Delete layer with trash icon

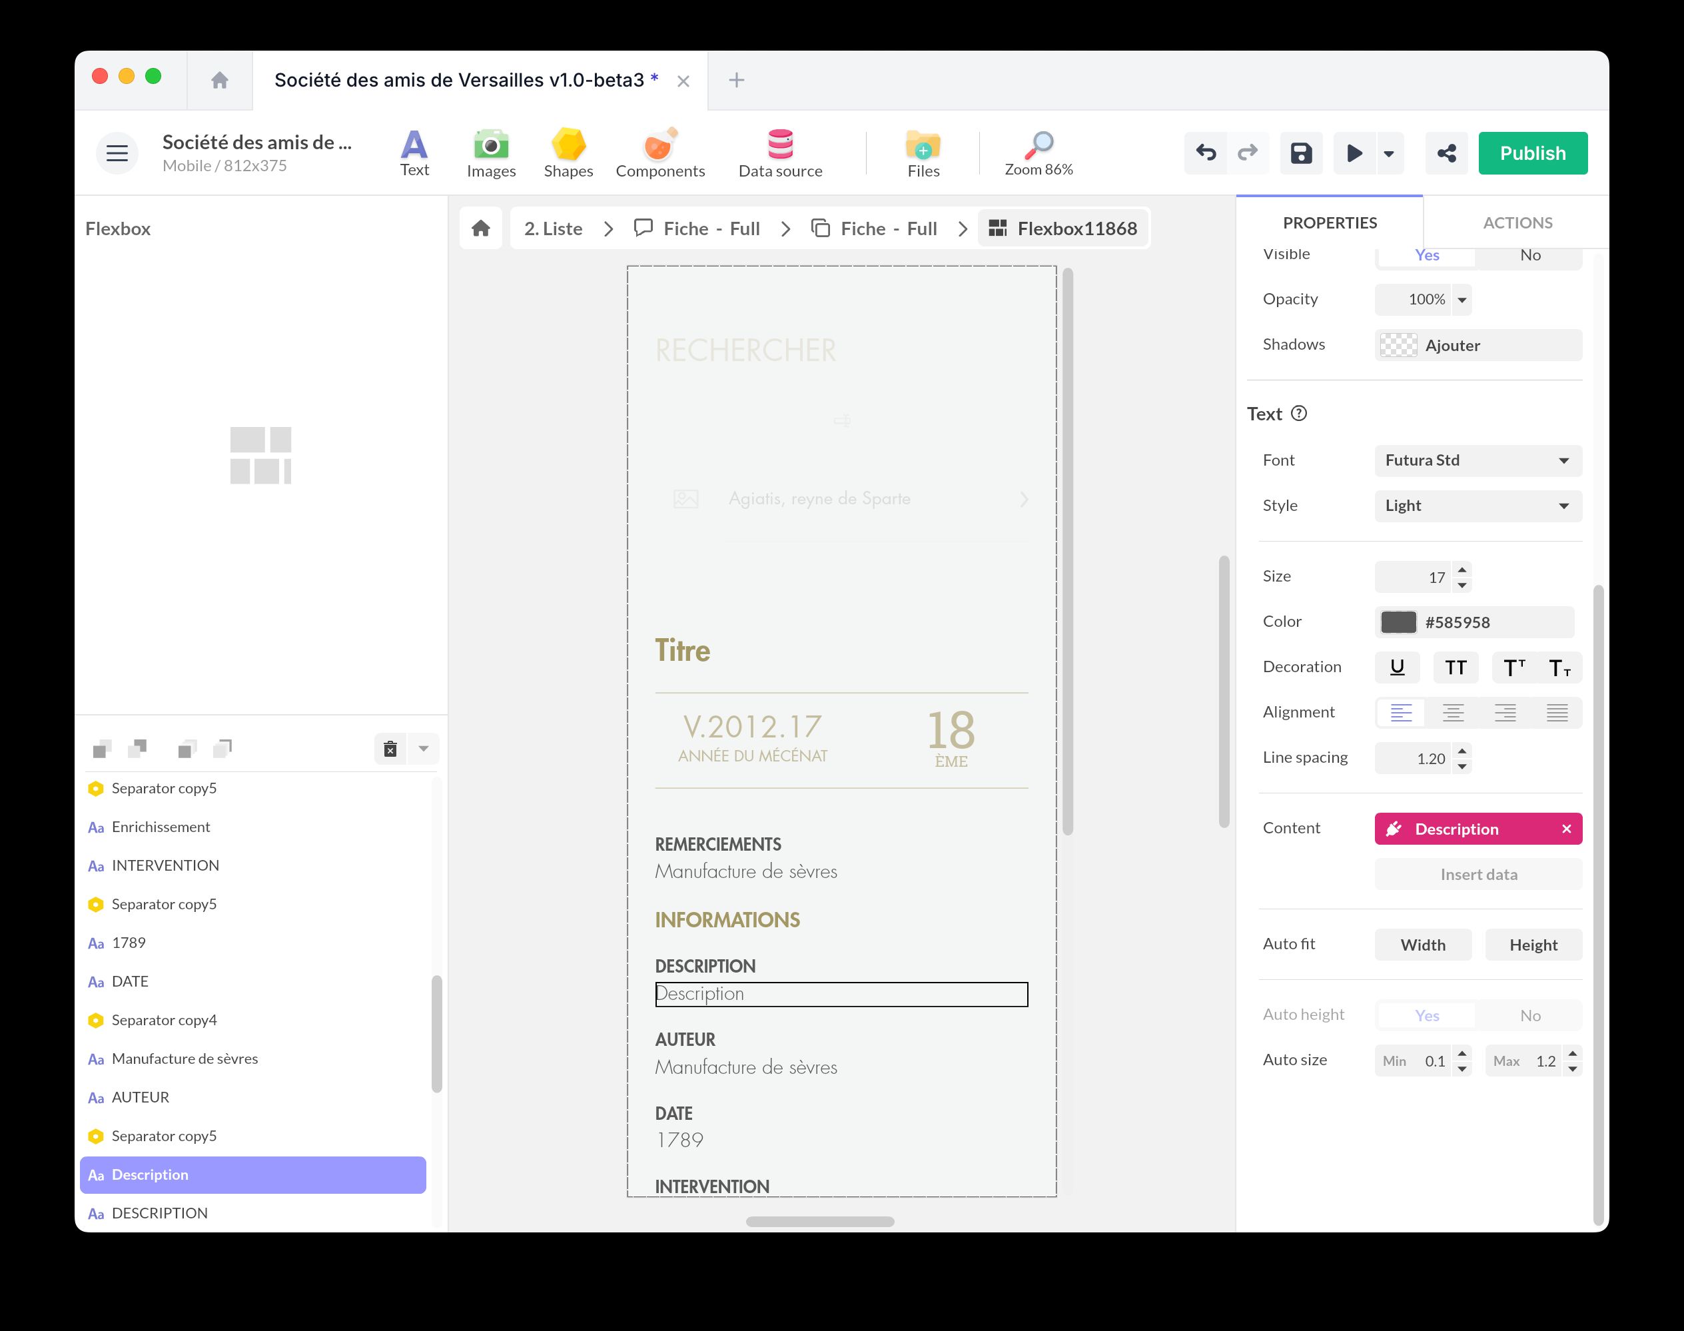point(390,749)
